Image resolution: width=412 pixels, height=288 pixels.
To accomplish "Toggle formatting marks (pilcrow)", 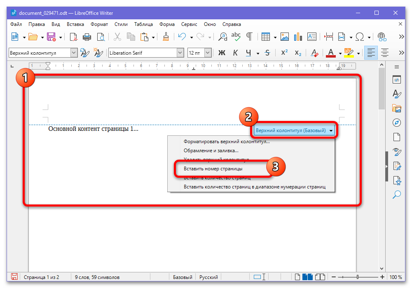I will (x=249, y=37).
